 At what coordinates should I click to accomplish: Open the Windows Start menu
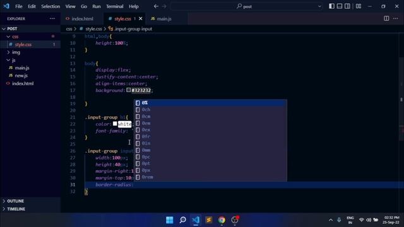tap(170, 220)
